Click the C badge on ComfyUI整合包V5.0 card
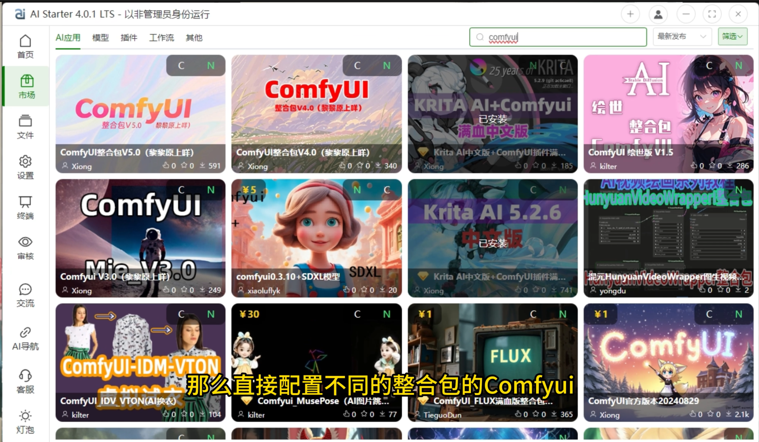This screenshot has width=759, height=442. tap(181, 66)
